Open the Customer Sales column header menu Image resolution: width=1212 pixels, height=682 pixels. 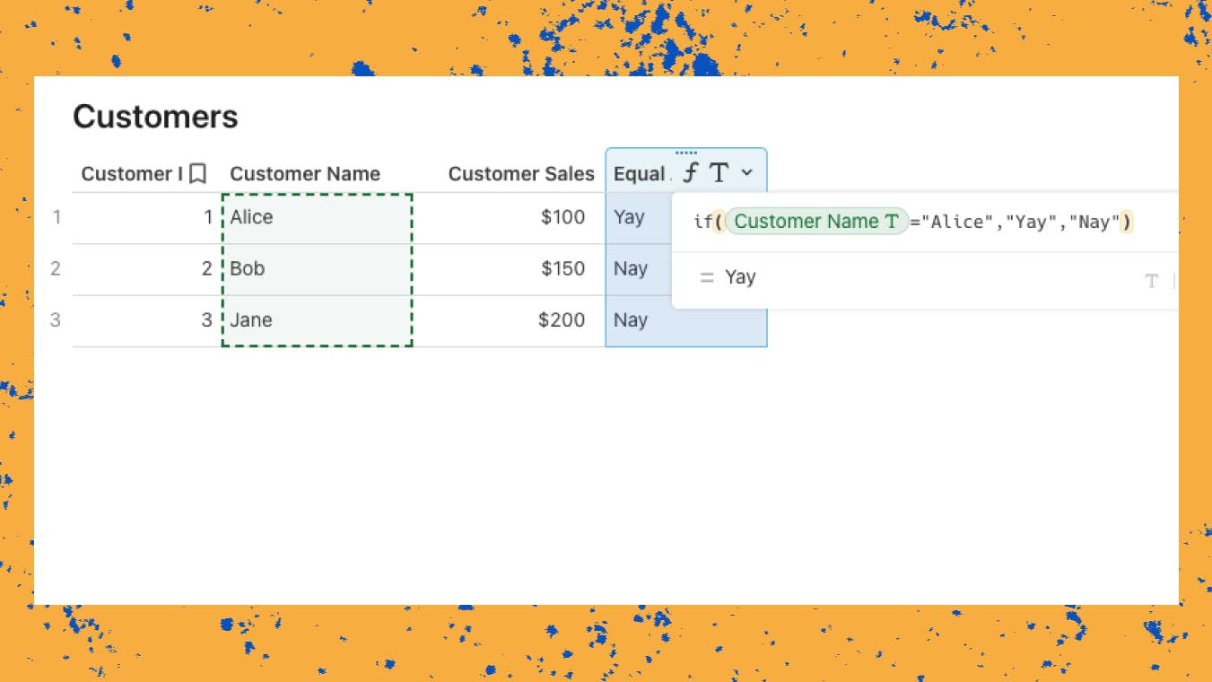pos(523,173)
